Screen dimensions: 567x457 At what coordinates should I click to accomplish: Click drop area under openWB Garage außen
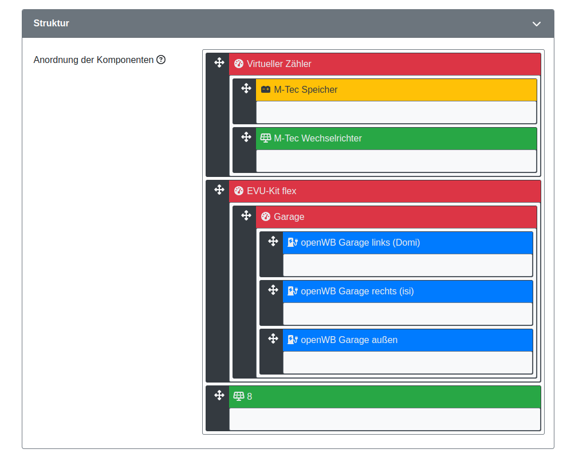(x=408, y=363)
